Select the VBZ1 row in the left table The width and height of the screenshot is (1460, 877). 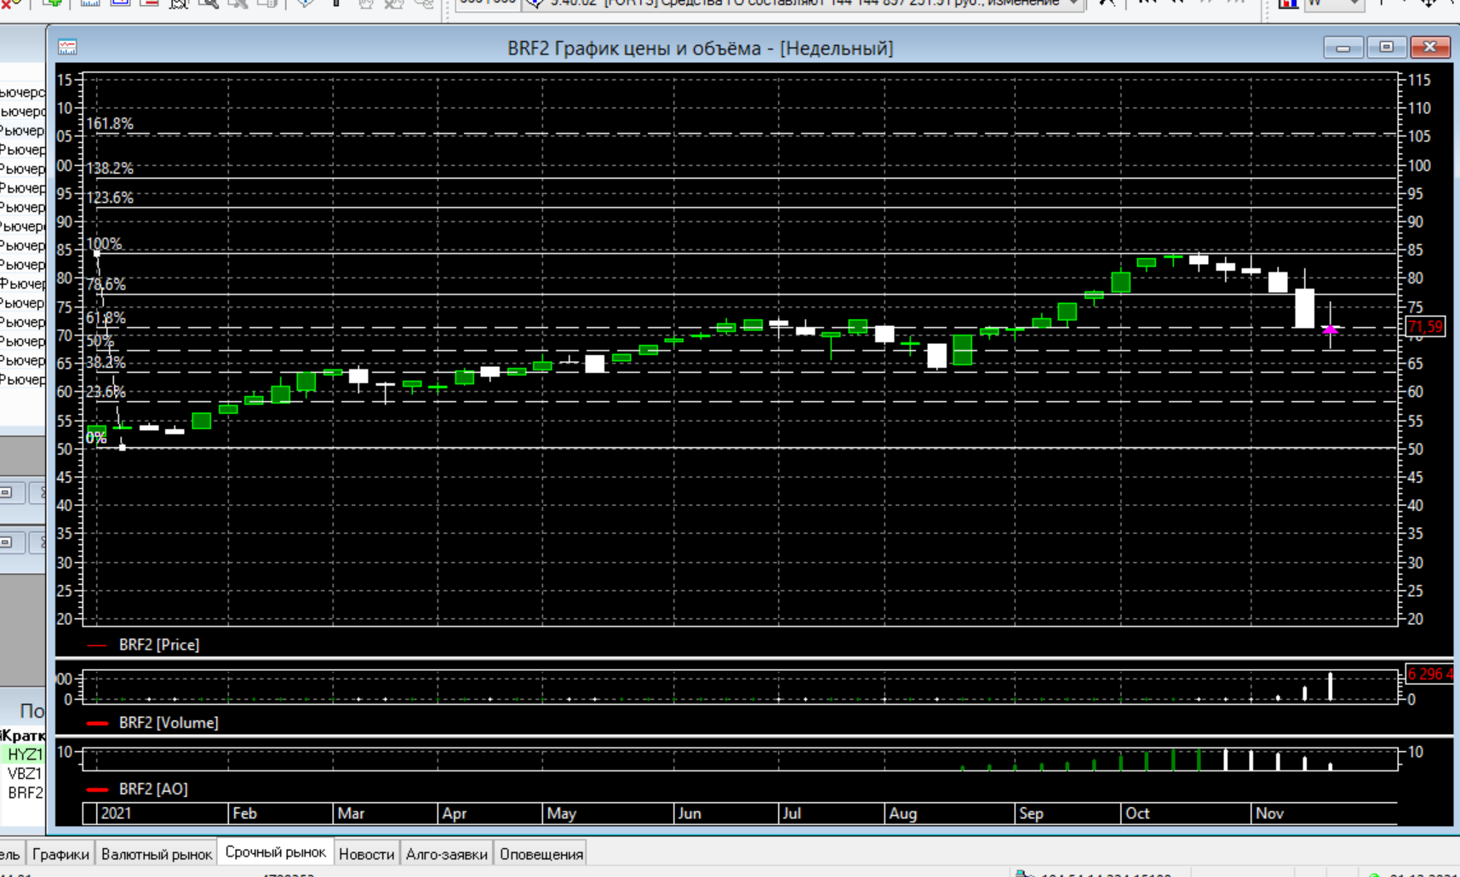click(23, 774)
